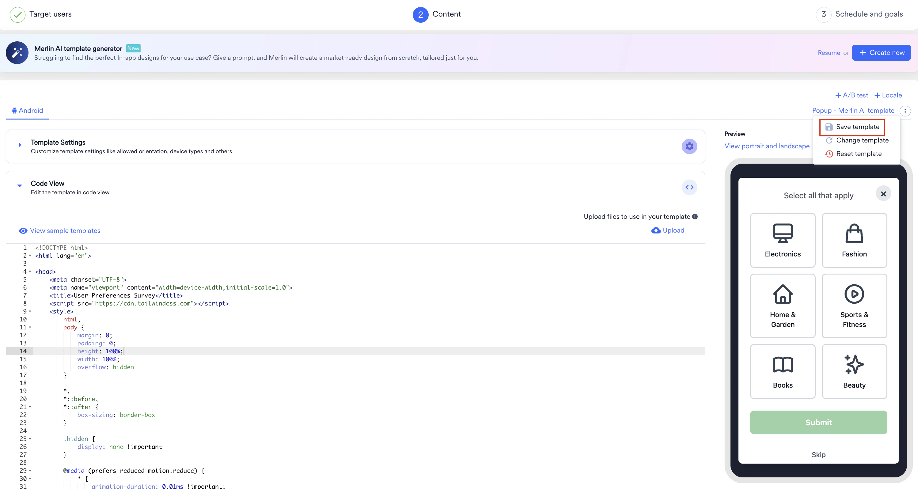Screen dimensions: 918x497
Task: Select the Electronics option card
Action: (783, 240)
